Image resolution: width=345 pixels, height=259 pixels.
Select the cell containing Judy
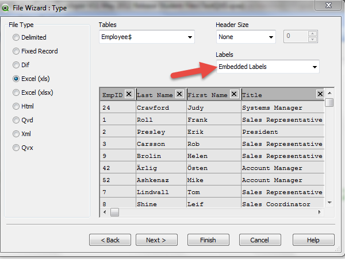[x=214, y=107]
